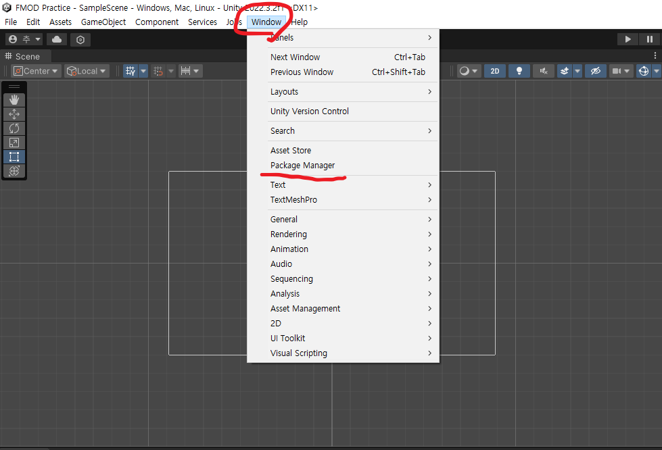Toggle the grid visibility button
Screen dimensions: 662x450
pos(131,71)
